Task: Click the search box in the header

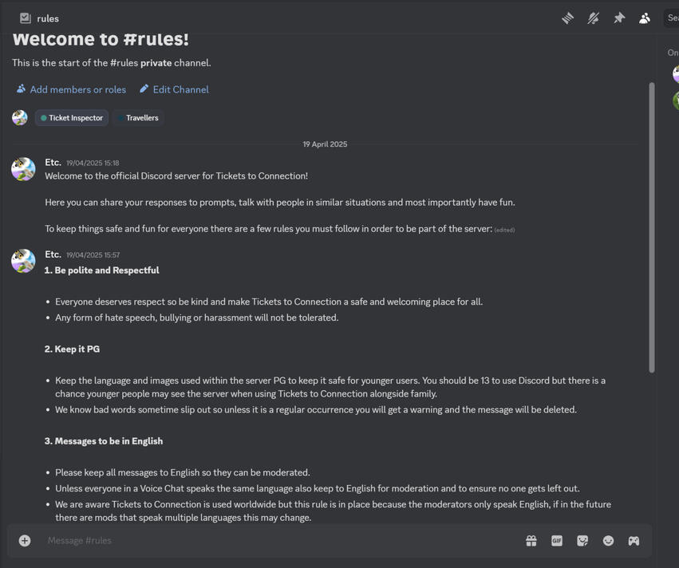Action: point(672,18)
